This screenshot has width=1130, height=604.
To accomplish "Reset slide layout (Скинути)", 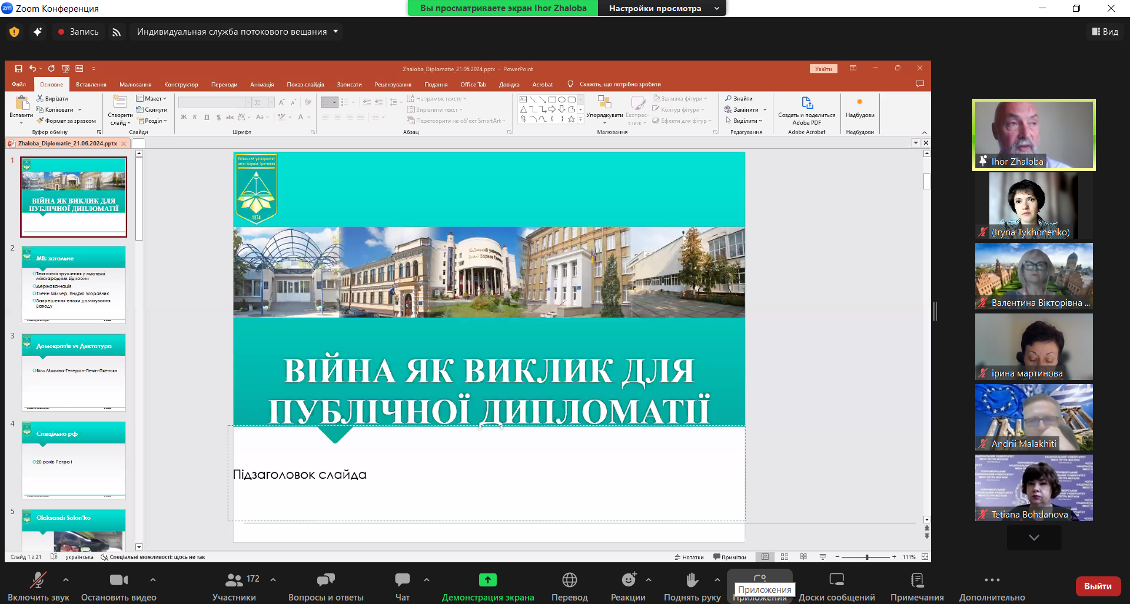I will coord(152,110).
